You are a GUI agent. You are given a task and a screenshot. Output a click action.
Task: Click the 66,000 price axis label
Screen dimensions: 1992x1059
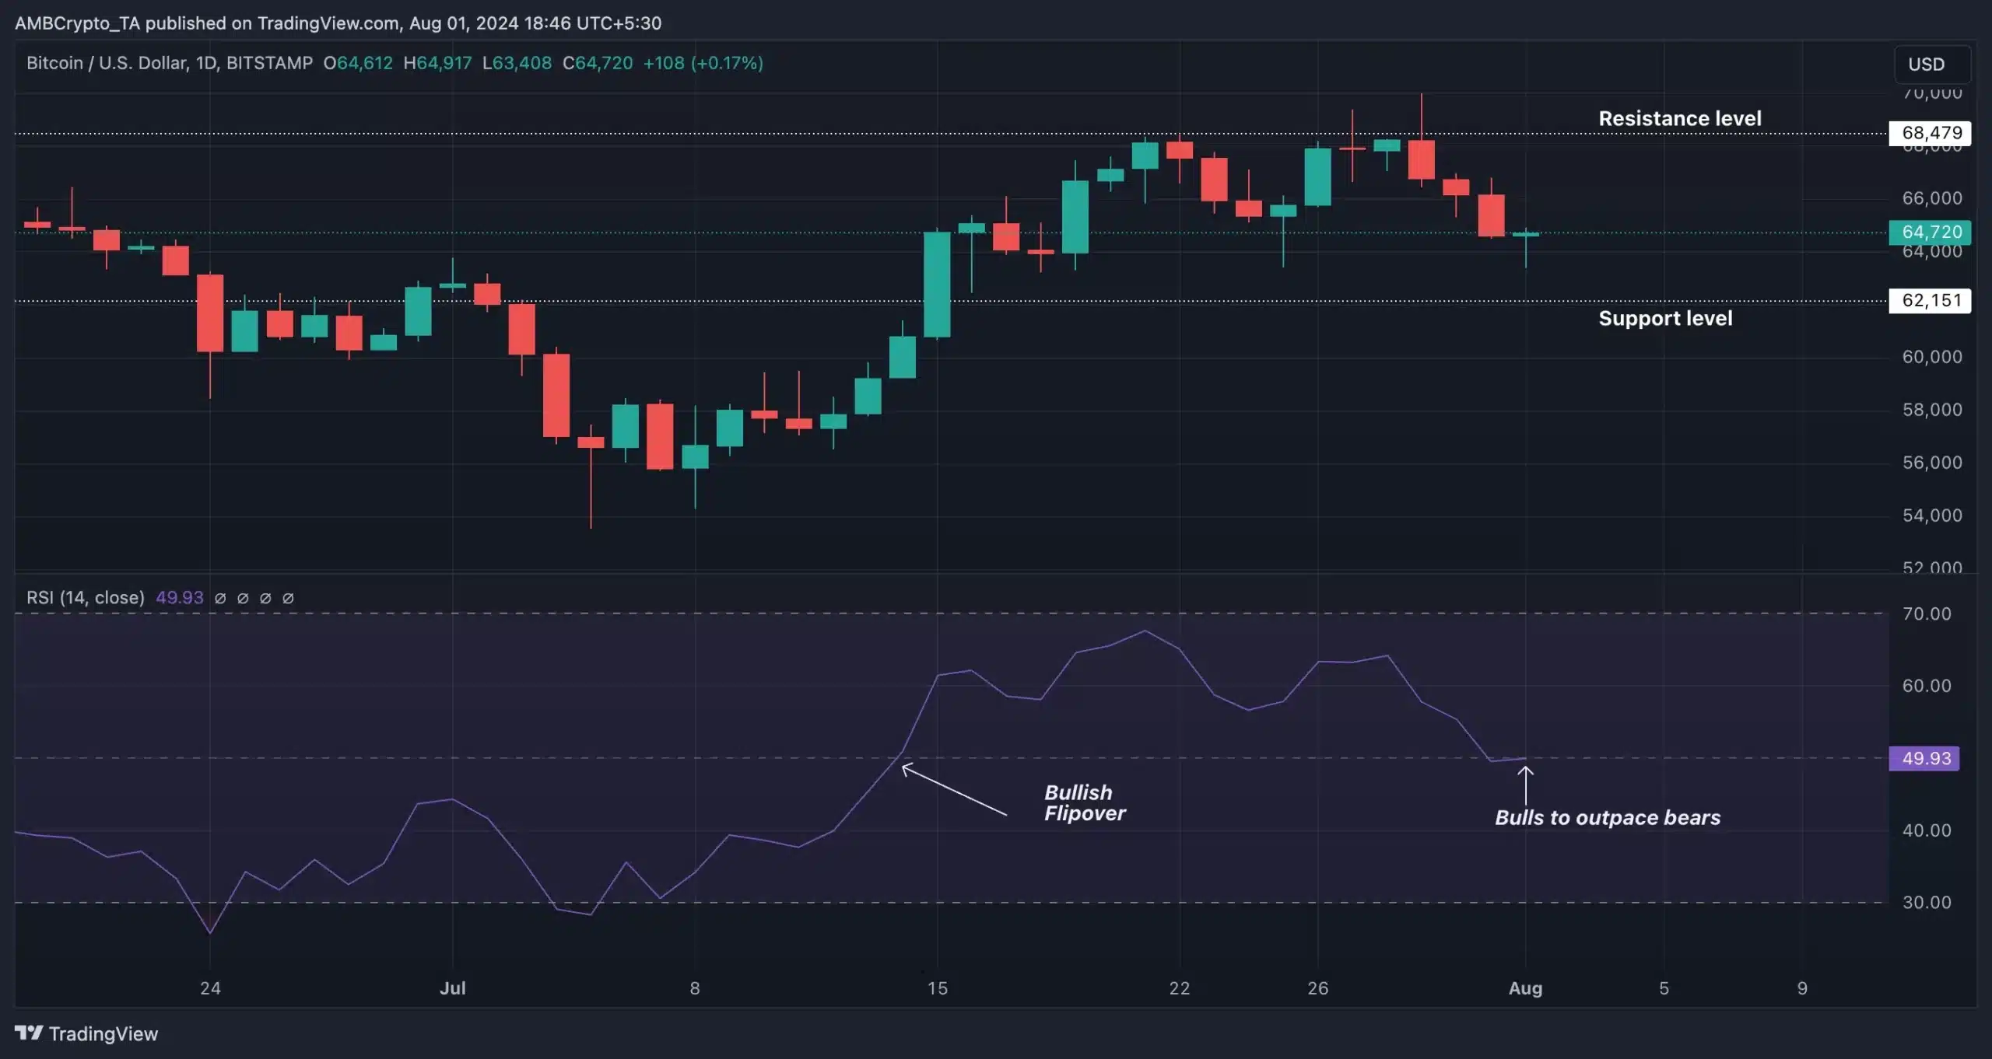(1932, 197)
